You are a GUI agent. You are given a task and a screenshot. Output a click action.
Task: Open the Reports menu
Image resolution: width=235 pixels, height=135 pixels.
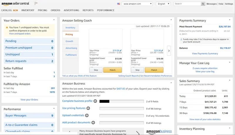click(88, 10)
